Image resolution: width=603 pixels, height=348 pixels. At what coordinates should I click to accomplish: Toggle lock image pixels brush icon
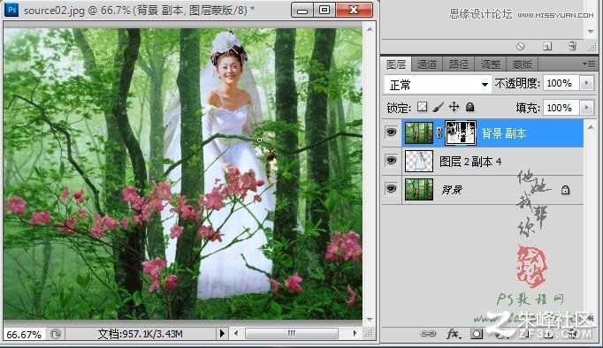tap(438, 107)
